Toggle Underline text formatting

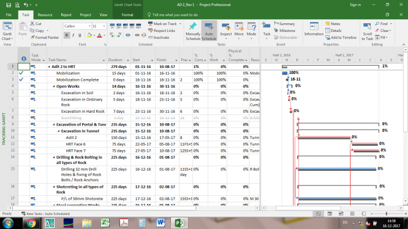[x=80, y=35]
